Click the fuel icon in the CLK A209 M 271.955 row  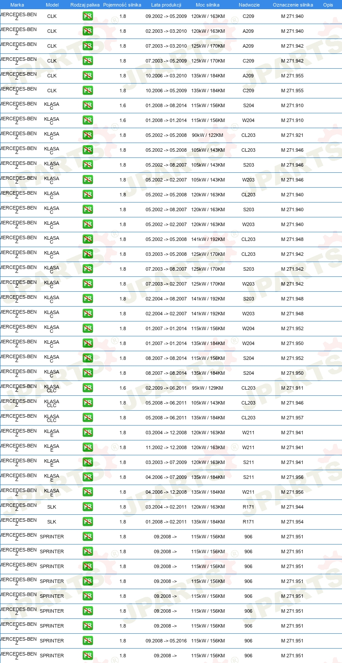[x=87, y=76]
